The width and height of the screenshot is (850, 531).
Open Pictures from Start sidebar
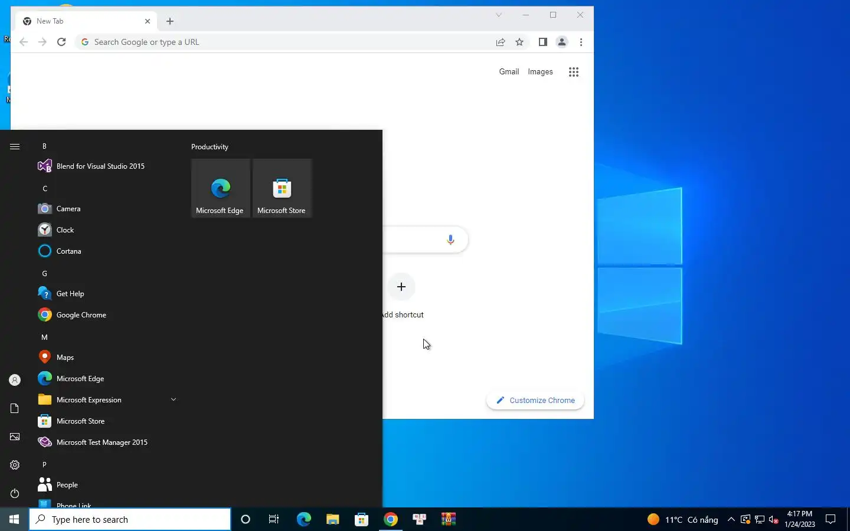tap(15, 437)
